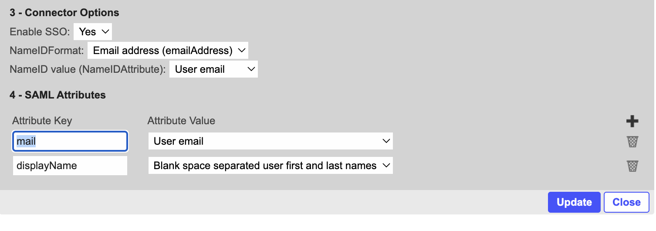Viewport: 656px width, 231px height.
Task: Open the NameID value dropdown
Action: click(x=213, y=69)
